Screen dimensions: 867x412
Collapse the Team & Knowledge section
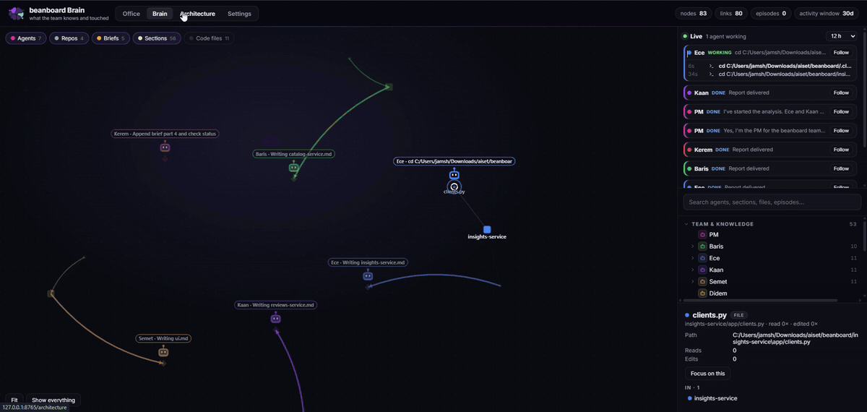[x=686, y=224]
